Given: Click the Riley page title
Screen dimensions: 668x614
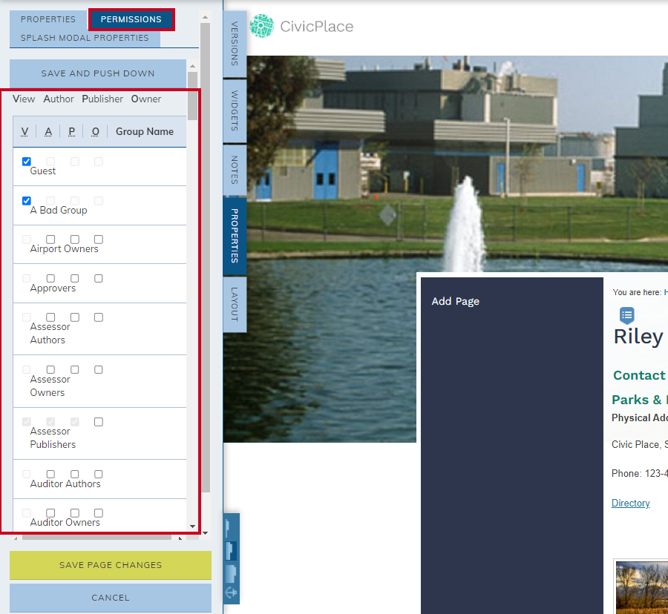Looking at the screenshot, I should pyautogui.click(x=638, y=337).
